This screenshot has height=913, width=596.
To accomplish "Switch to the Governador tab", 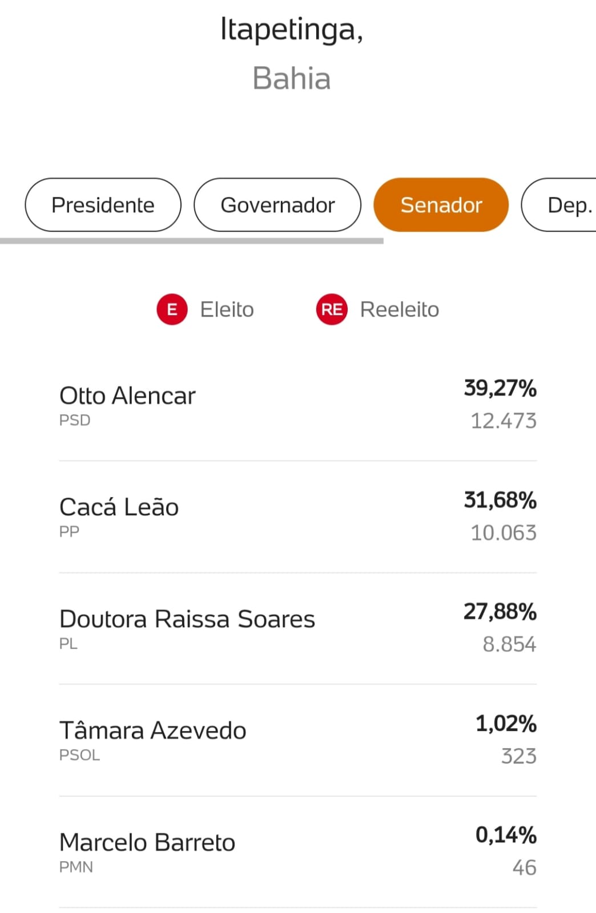I will (277, 205).
